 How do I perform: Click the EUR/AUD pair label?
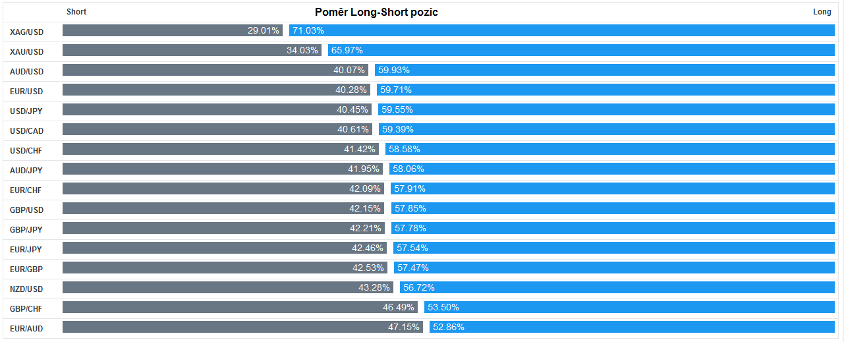[x=26, y=328]
